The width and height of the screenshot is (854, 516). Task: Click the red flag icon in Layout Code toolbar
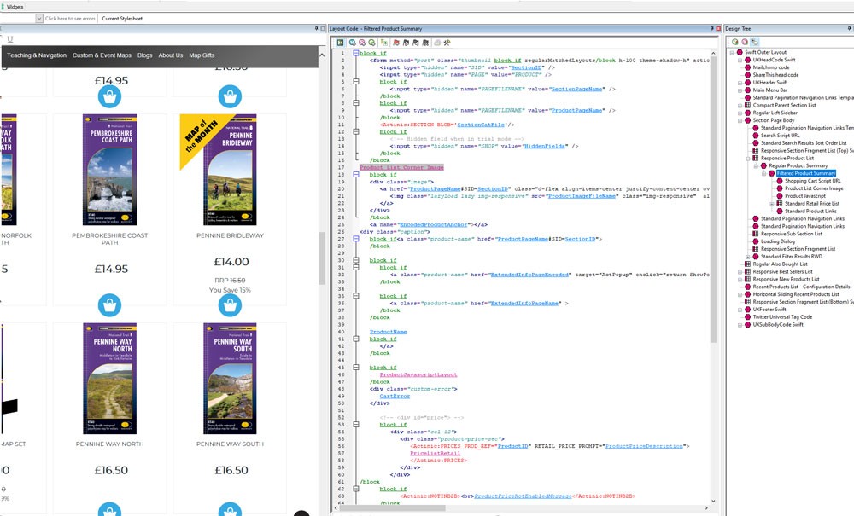(x=396, y=42)
